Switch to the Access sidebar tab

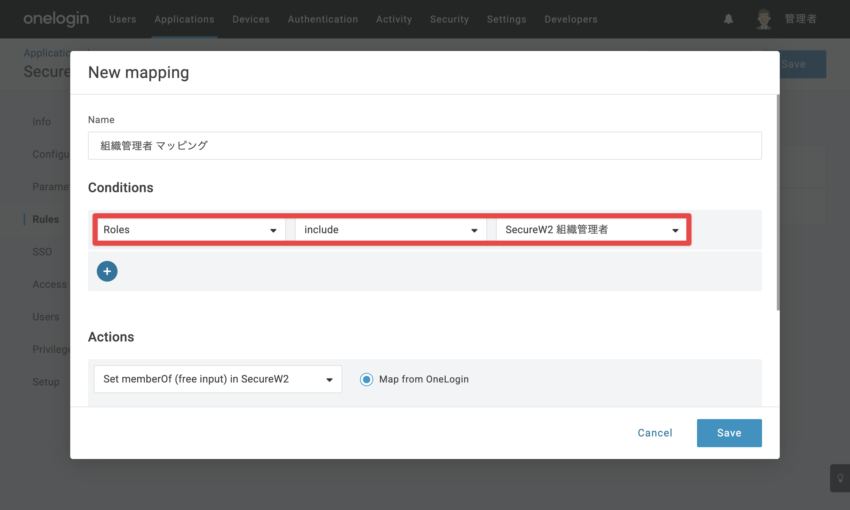coord(50,284)
